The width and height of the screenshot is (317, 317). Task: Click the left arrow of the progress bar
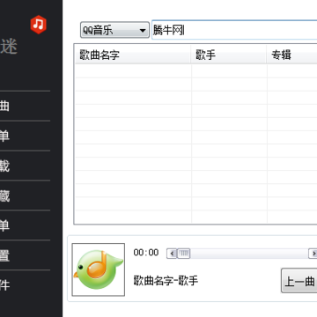pyautogui.click(x=172, y=254)
